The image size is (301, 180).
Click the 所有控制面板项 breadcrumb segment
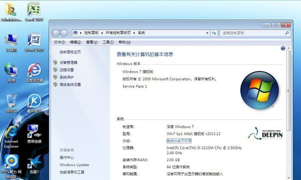pos(118,33)
